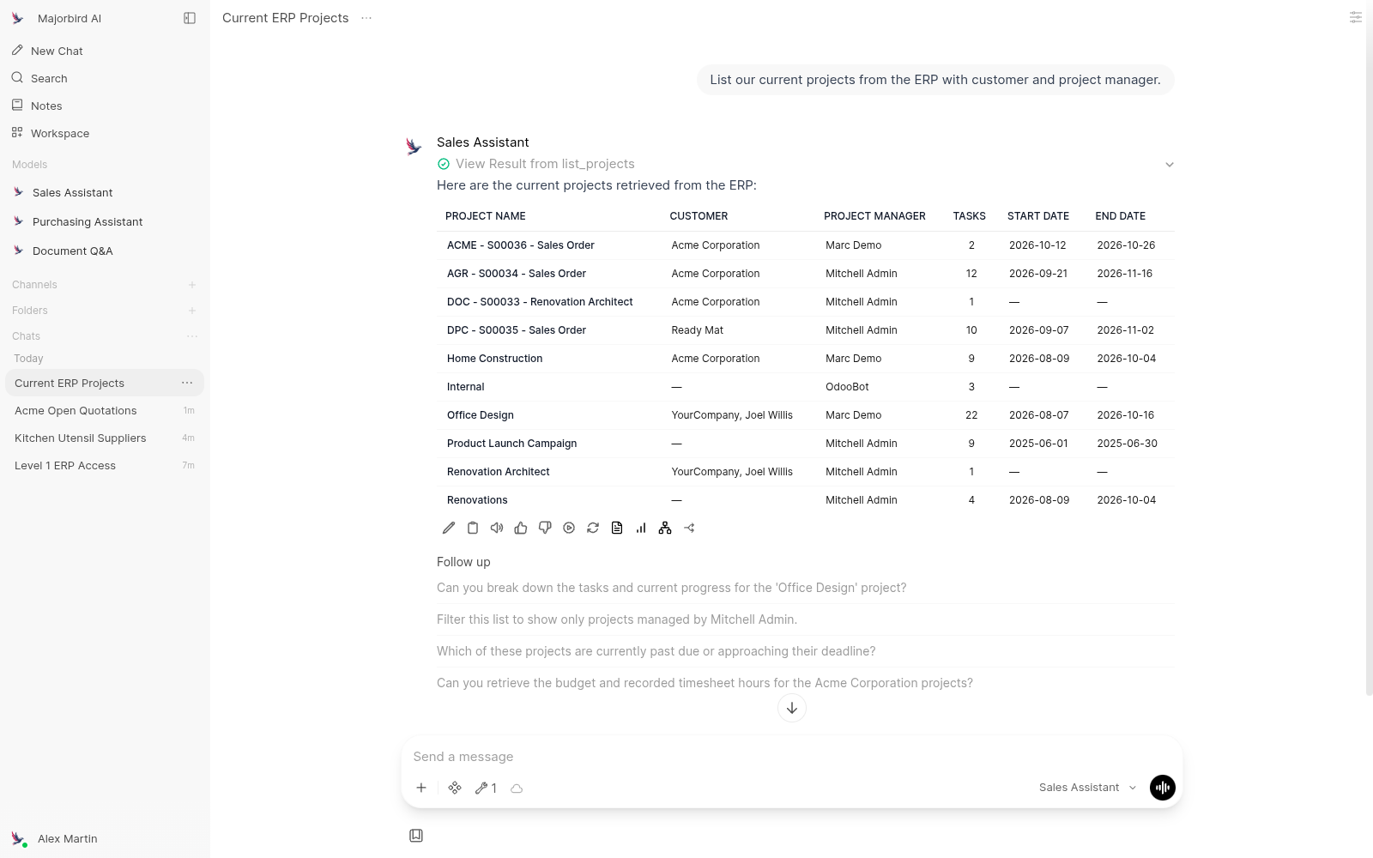Open integrations diamond-grid icon in message bar
The width and height of the screenshot is (1373, 858).
coord(455,788)
